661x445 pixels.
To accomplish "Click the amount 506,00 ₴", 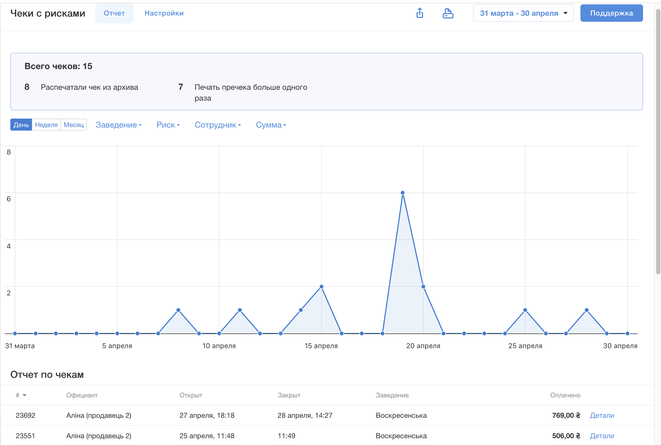I will point(566,436).
